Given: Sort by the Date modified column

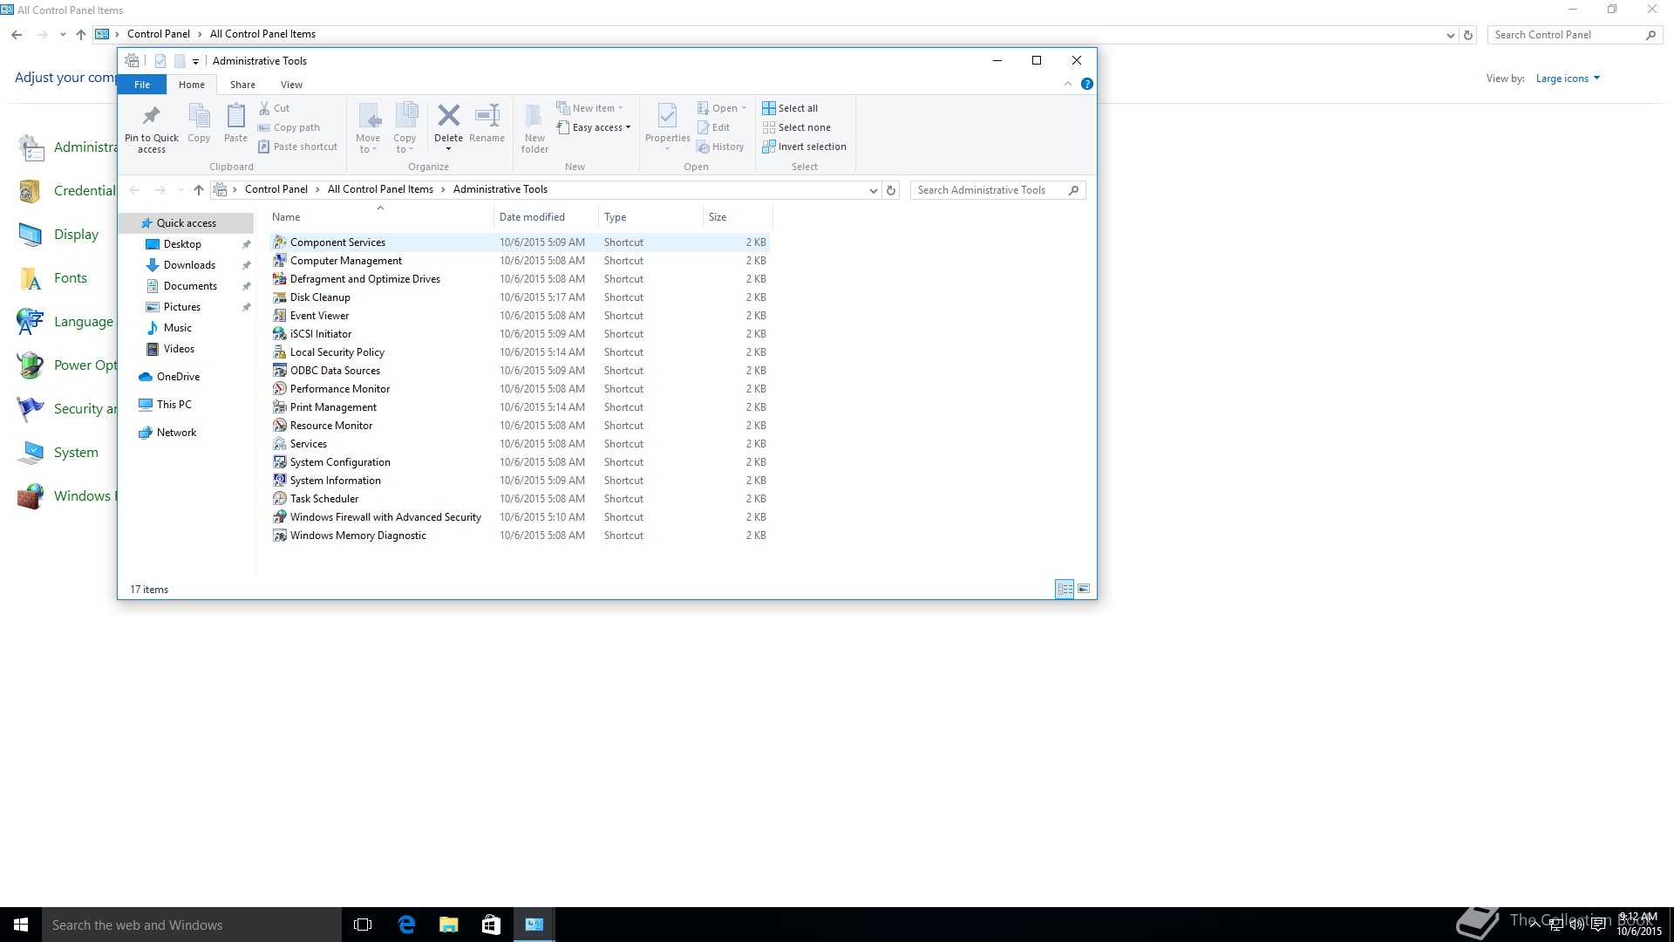Looking at the screenshot, I should (532, 217).
